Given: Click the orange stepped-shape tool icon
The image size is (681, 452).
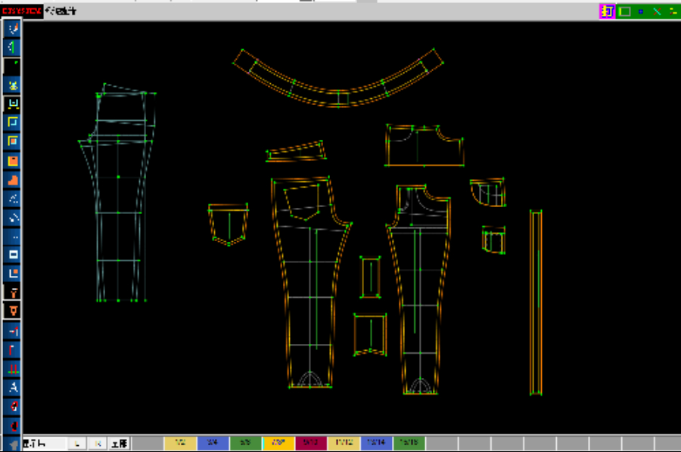Looking at the screenshot, I should tap(13, 180).
